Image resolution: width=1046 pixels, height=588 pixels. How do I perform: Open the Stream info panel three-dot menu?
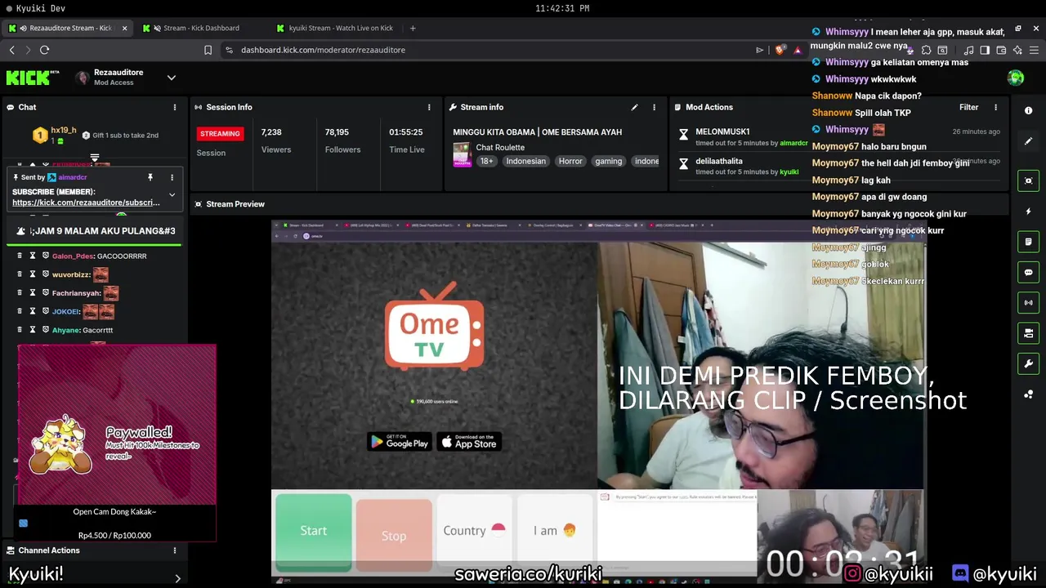[x=654, y=107]
